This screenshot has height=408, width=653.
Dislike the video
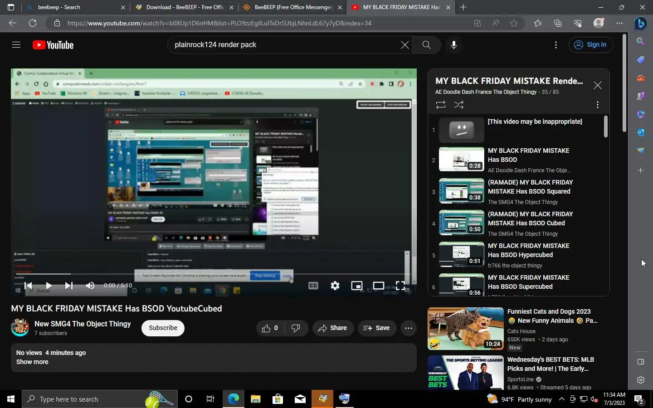pyautogui.click(x=297, y=328)
